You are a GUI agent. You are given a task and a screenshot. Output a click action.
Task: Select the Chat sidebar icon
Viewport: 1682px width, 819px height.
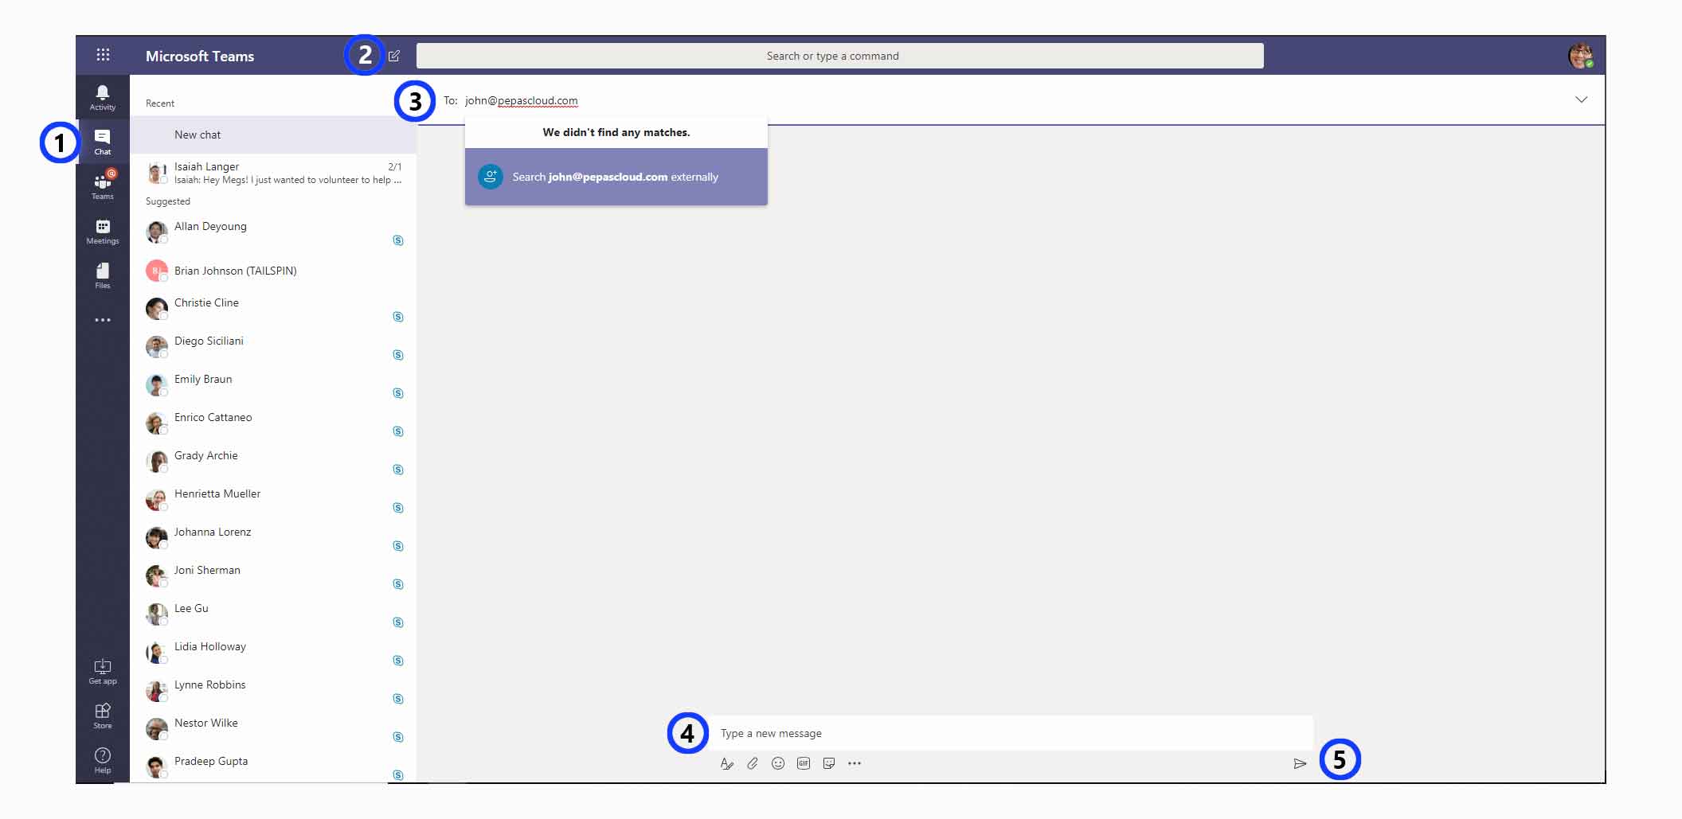[x=103, y=142]
